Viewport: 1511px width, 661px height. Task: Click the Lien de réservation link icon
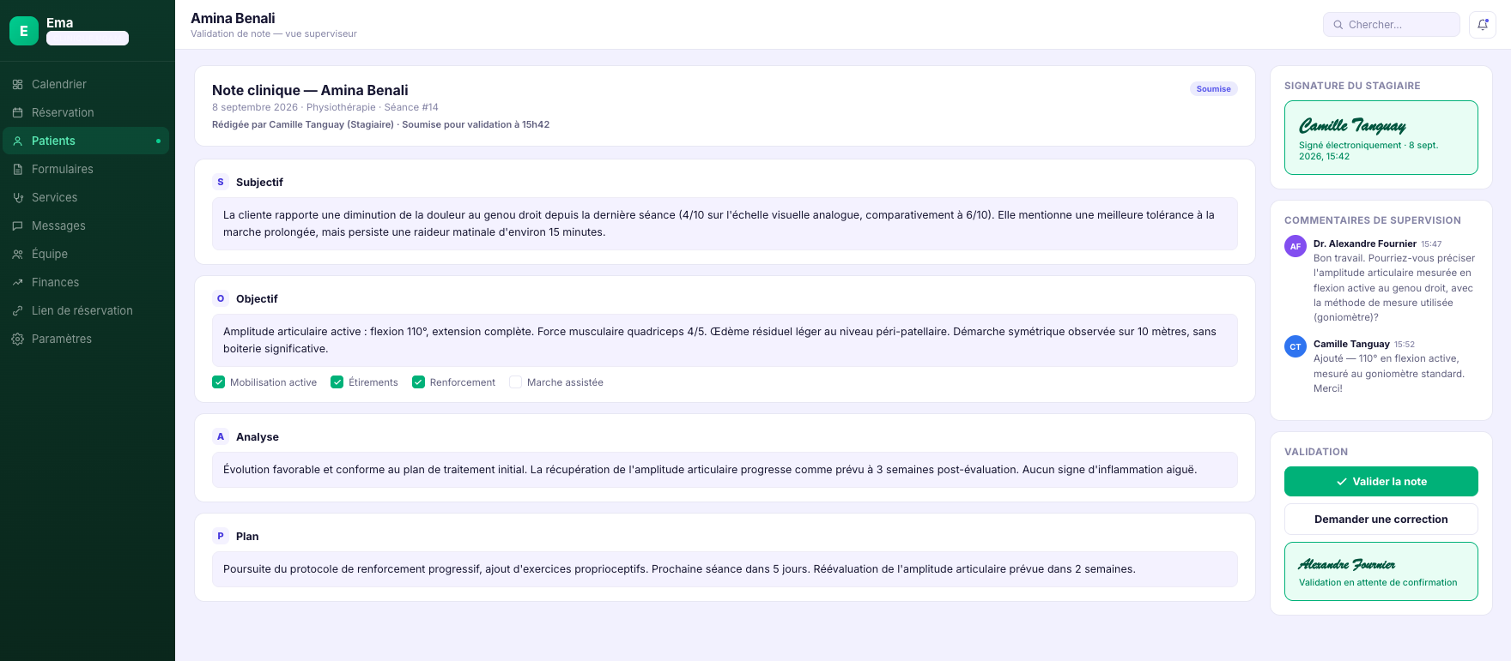(x=17, y=310)
